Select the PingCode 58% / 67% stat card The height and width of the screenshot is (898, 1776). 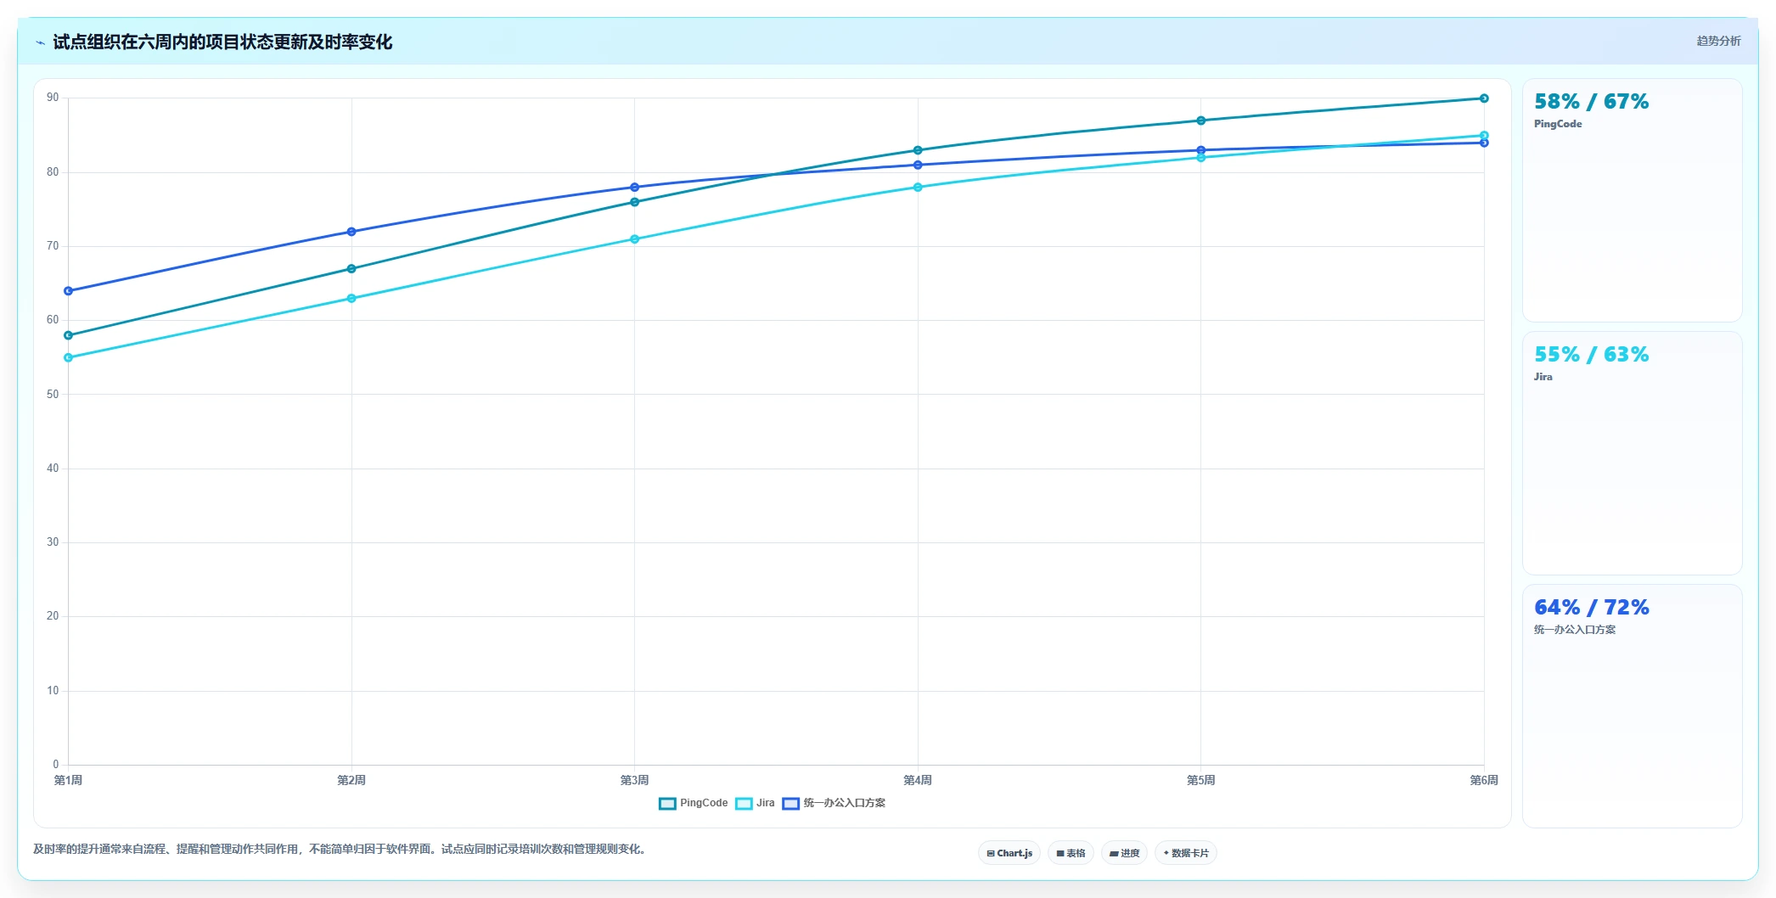pos(1632,200)
